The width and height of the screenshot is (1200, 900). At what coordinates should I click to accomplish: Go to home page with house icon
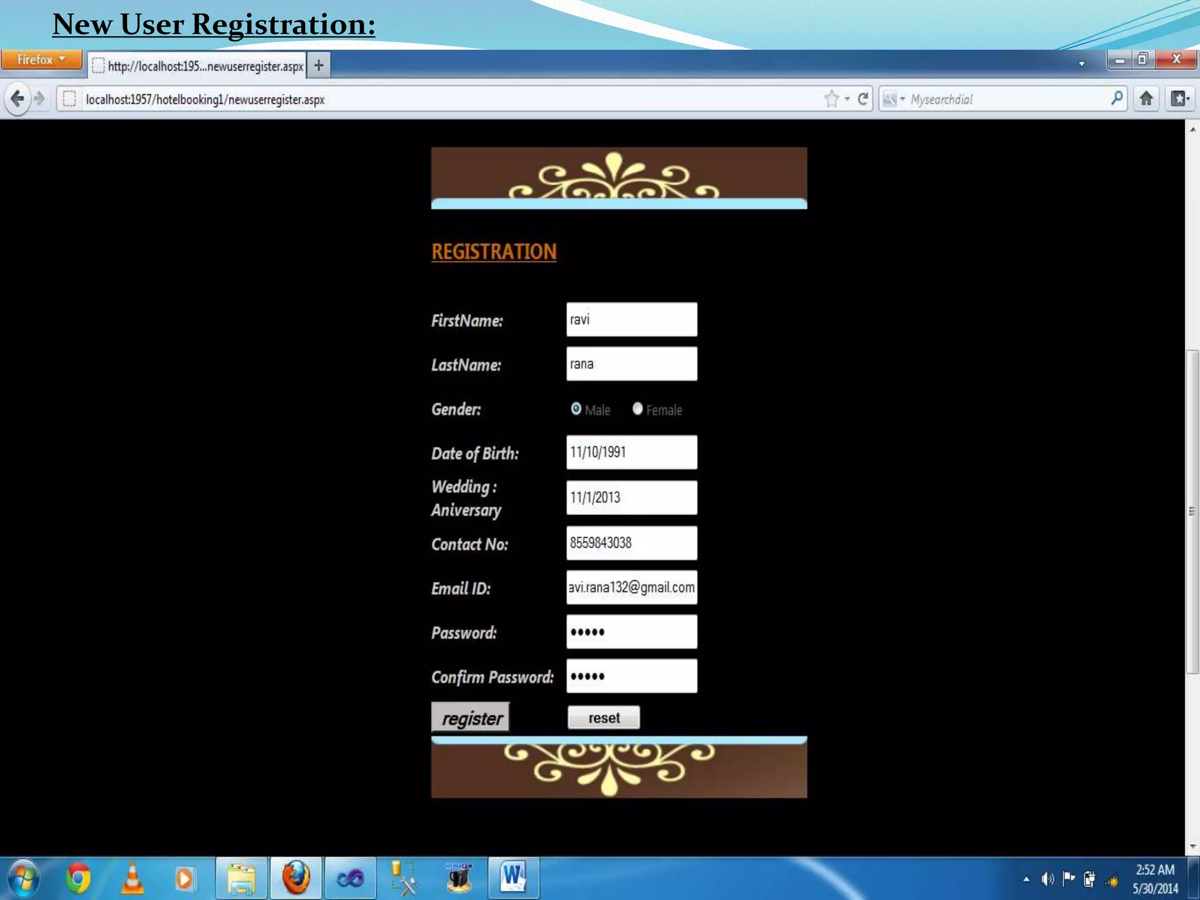pos(1146,98)
